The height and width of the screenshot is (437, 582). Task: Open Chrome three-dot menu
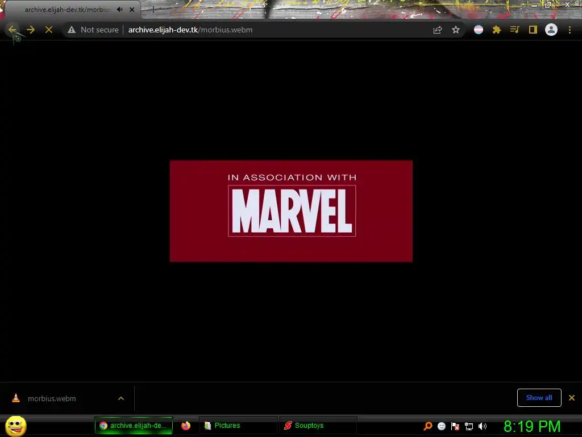[569, 30]
